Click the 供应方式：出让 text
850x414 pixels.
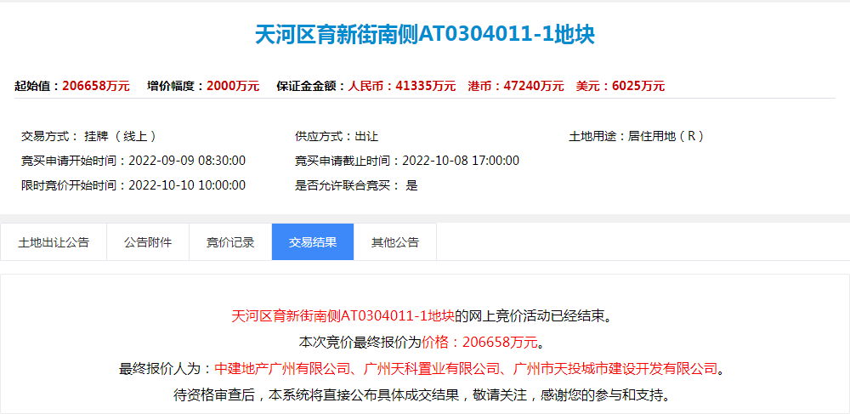point(337,136)
